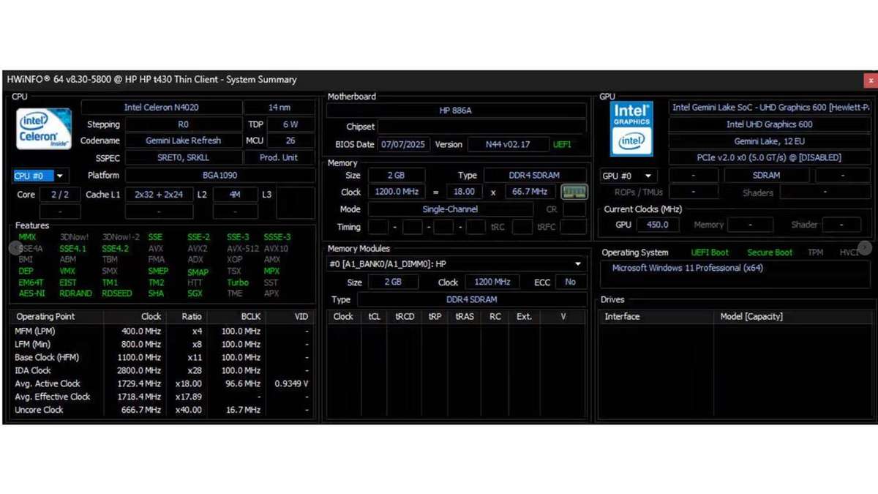Click the AES-NI feature label
Screen dimensions: 878x494
31,293
